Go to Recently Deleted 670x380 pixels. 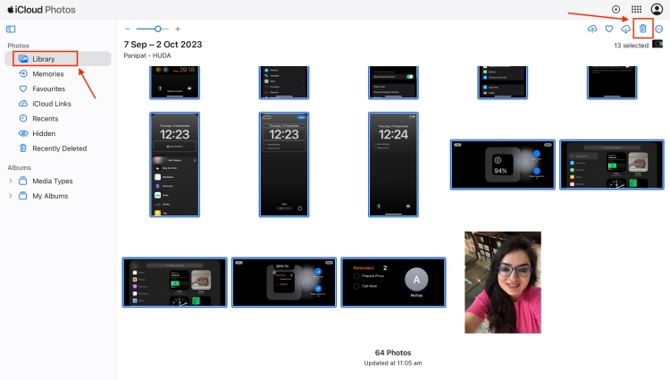[x=59, y=148]
